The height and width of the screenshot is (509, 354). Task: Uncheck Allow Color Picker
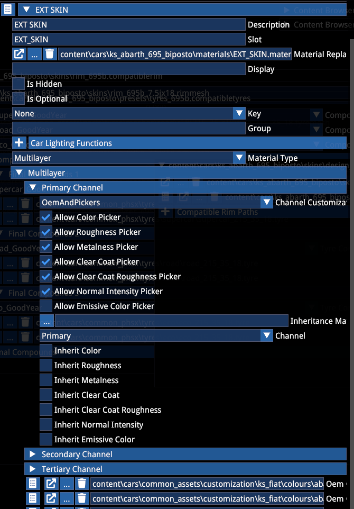coord(46,217)
